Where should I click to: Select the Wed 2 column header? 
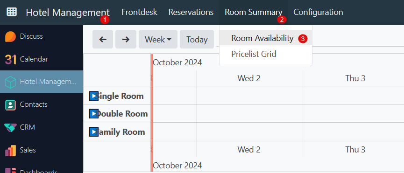pyautogui.click(x=249, y=78)
